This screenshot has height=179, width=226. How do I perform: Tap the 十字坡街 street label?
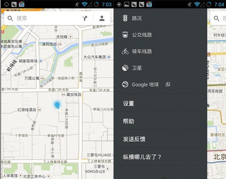[x=22, y=135]
